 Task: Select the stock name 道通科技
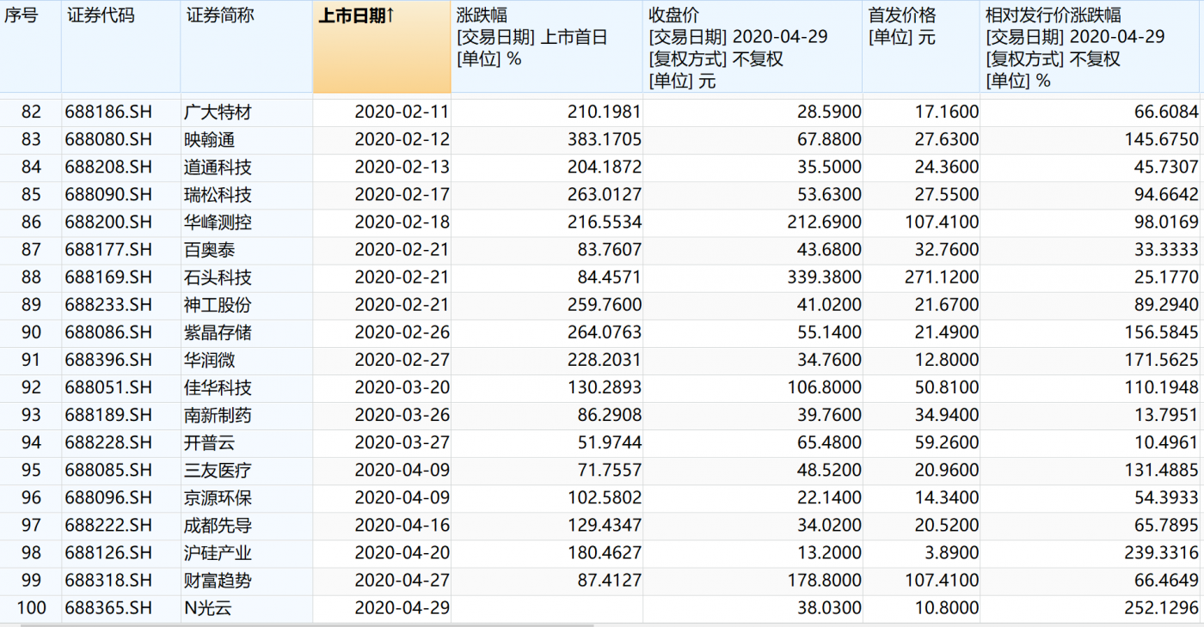[218, 167]
